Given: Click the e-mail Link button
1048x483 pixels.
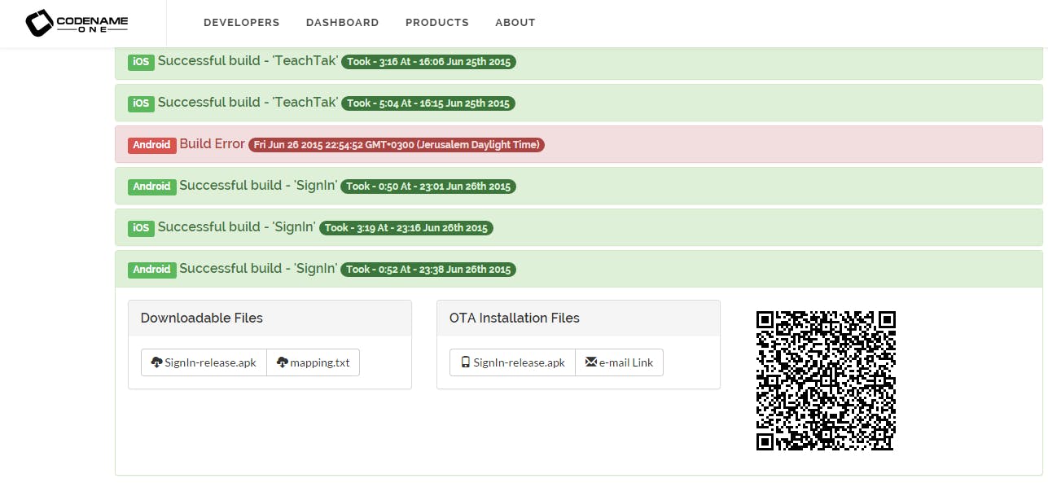Looking at the screenshot, I should tap(620, 362).
